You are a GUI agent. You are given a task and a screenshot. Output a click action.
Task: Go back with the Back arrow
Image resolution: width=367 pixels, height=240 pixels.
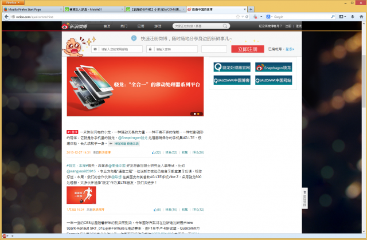point(6,17)
